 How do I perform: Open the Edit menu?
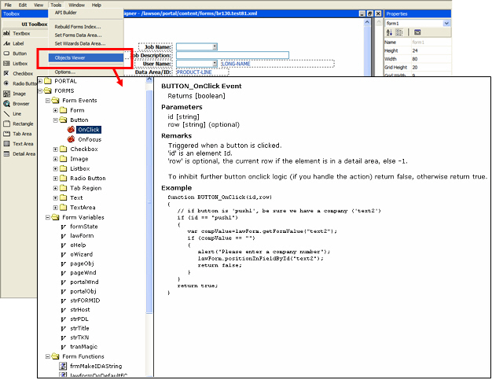[23, 5]
